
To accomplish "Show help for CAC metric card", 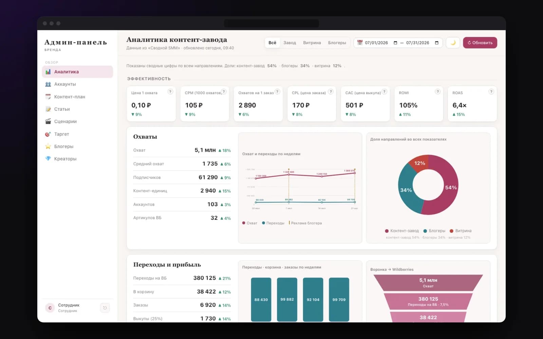I will tap(384, 92).
